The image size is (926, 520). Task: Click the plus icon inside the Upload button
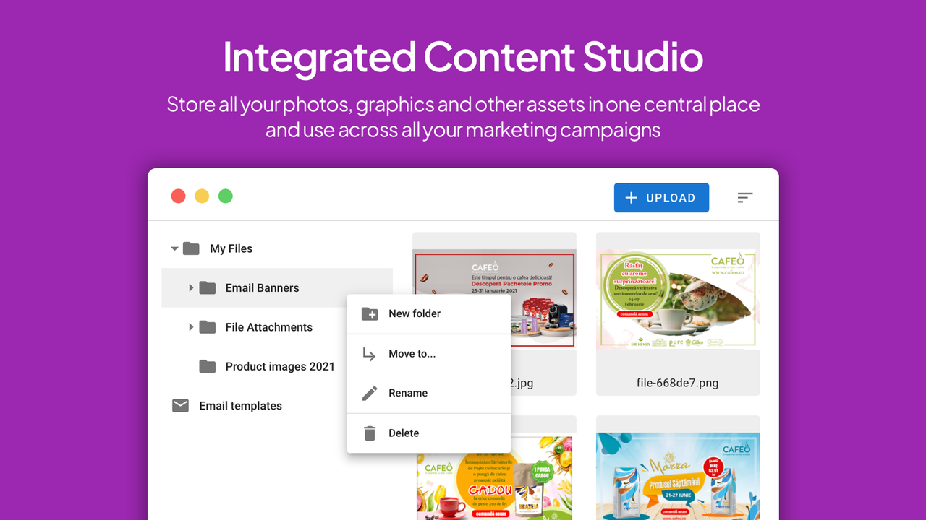point(630,197)
